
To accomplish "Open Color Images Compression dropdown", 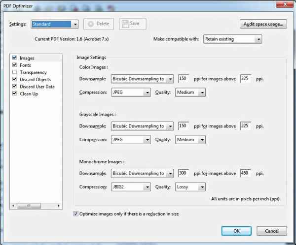I will tap(131, 92).
